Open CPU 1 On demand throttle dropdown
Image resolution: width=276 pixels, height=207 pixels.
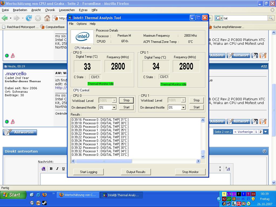[183, 107]
